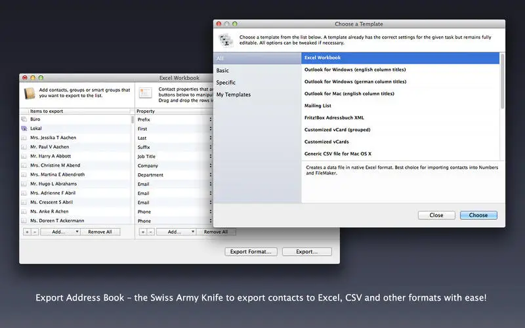Click the address book icon in Excel Workbook window
The height and width of the screenshot is (328, 525).
pyautogui.click(x=30, y=93)
